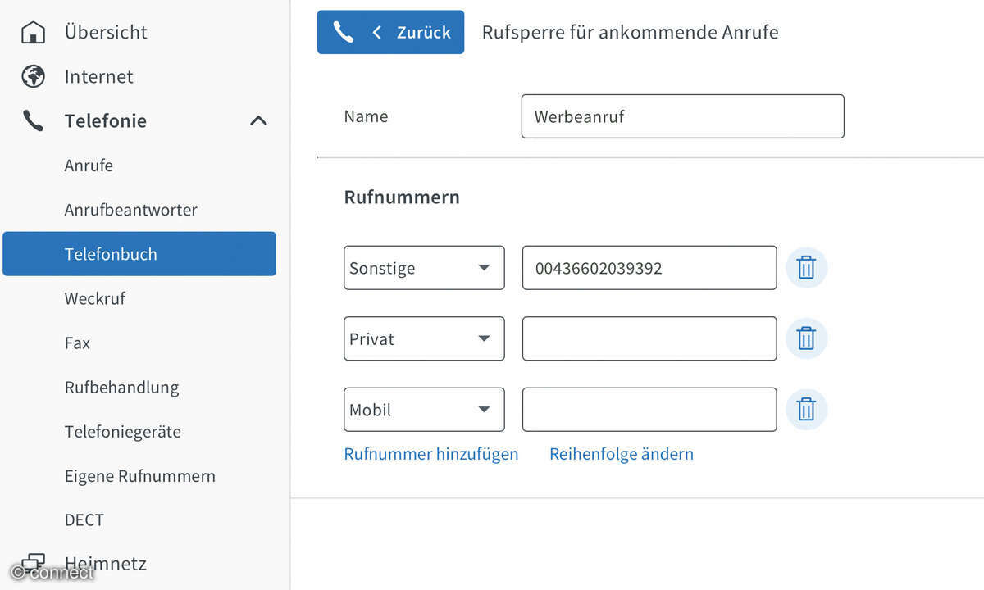Click the empty Mobil number field
The width and height of the screenshot is (984, 590).
click(x=649, y=410)
